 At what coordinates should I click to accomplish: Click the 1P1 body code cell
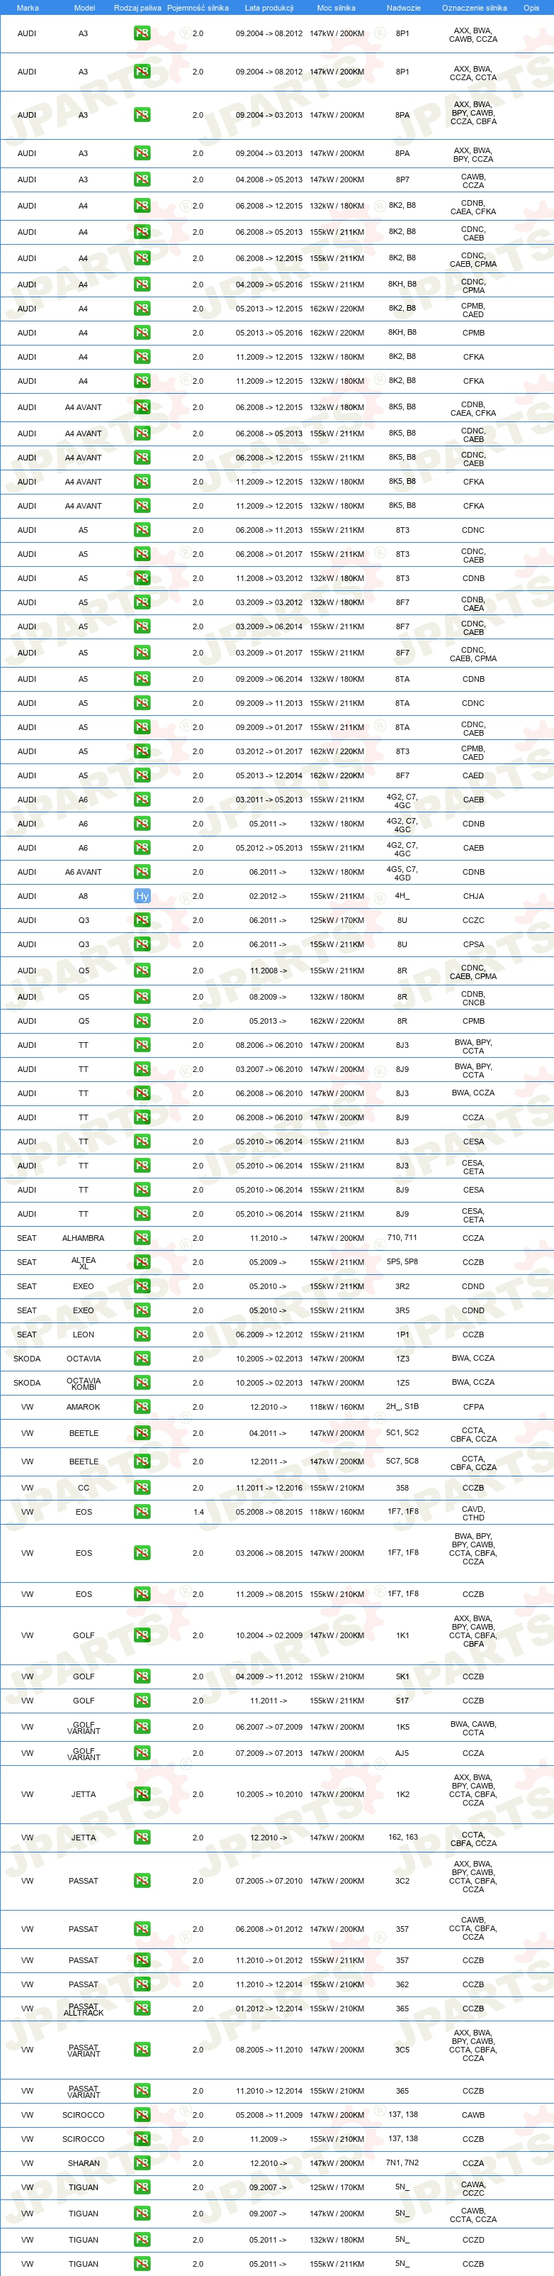402,1334
